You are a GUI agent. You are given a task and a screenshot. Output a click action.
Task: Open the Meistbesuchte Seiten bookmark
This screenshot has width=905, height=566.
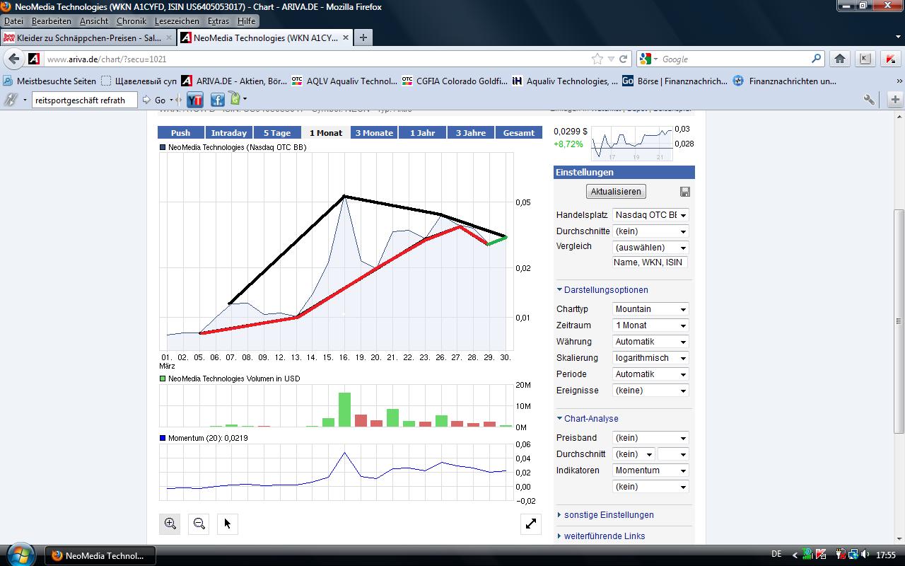tap(49, 81)
